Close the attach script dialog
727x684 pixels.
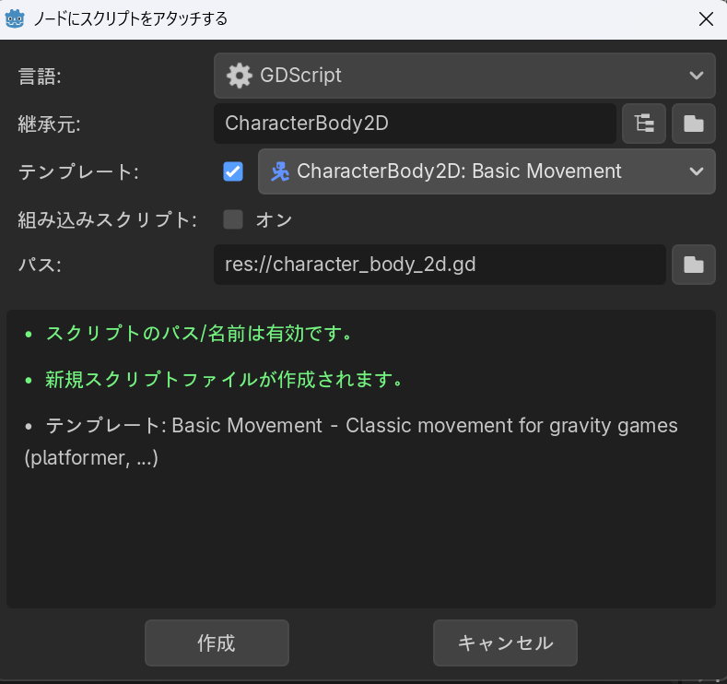point(706,19)
